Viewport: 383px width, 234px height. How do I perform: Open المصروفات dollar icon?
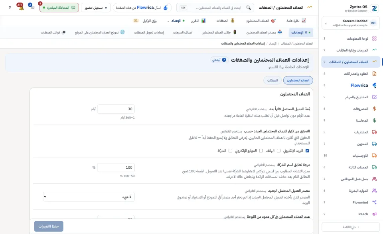point(374,109)
